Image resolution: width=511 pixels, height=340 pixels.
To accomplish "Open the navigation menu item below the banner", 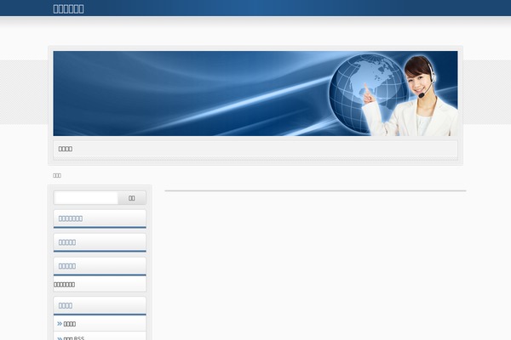I will (x=66, y=149).
